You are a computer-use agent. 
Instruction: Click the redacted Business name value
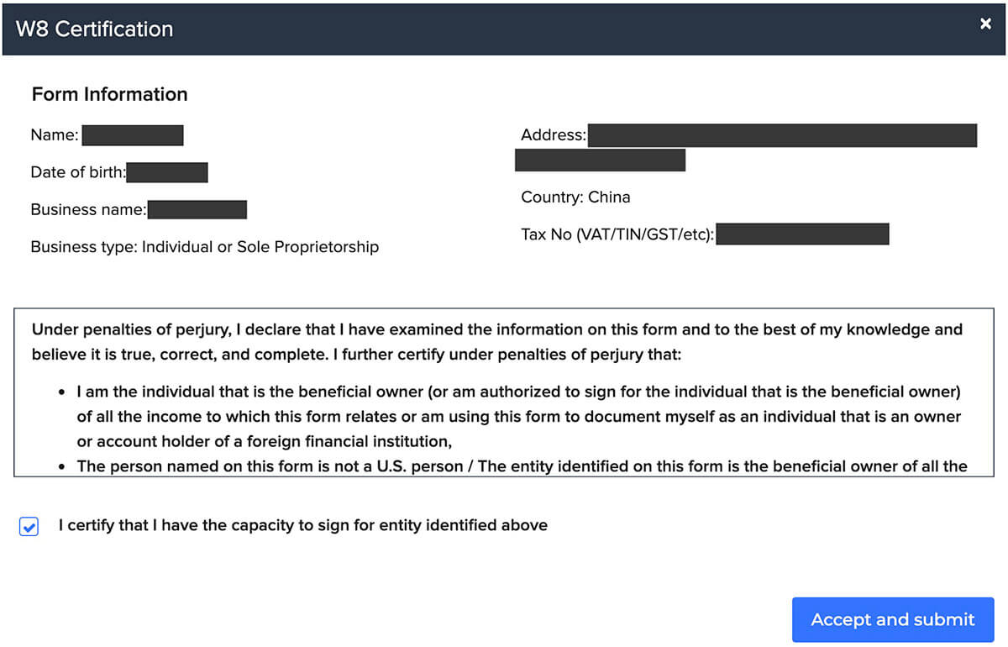(197, 210)
